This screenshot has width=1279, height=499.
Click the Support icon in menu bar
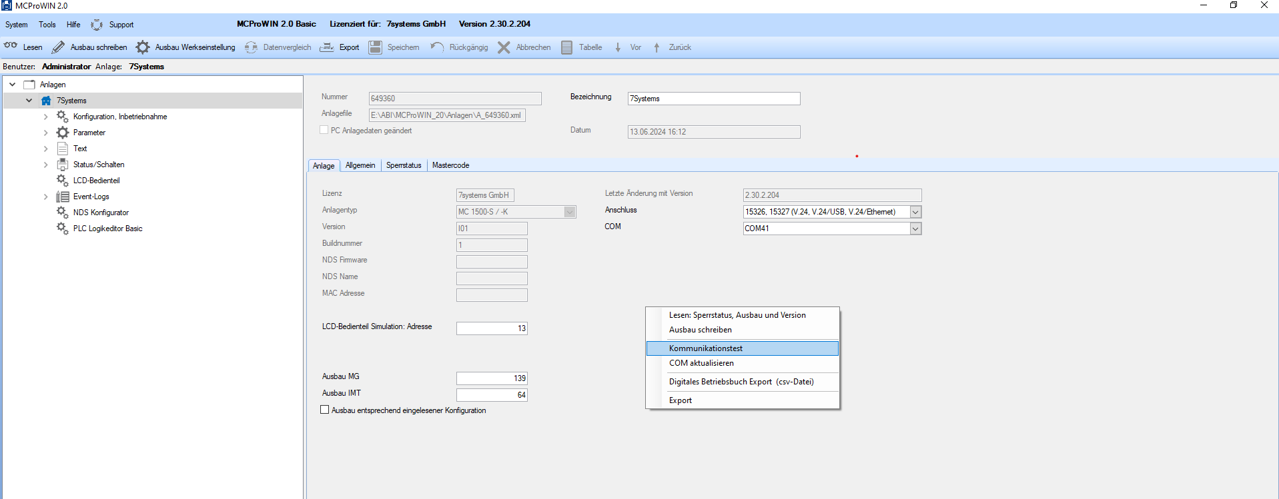point(97,25)
